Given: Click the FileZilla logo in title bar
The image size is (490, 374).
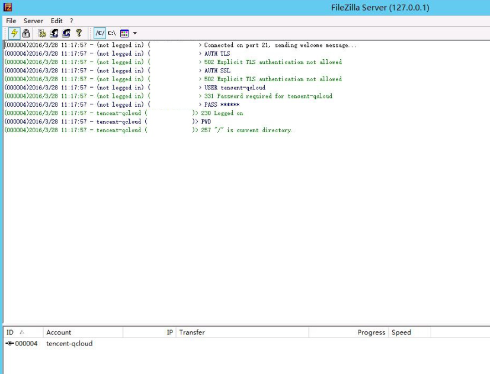Looking at the screenshot, I should point(8,7).
